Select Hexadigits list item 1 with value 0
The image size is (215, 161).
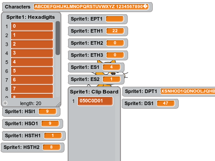point(32,26)
